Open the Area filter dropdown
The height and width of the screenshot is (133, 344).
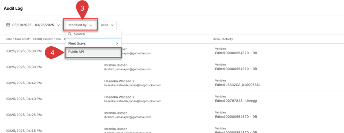[107, 25]
